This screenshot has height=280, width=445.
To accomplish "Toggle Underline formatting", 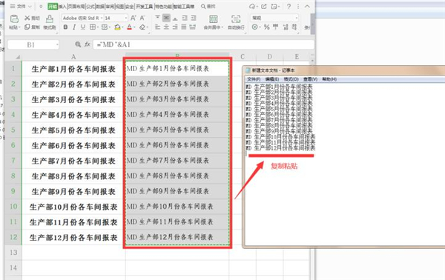I will [82, 27].
